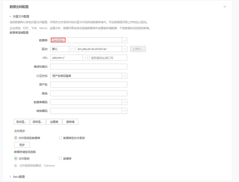Open the dm.jdbc.driver.DmDriver dropdown
This screenshot has height=182, width=239.
(124, 49)
